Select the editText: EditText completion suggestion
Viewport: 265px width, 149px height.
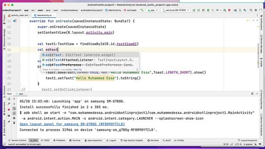pos(90,55)
